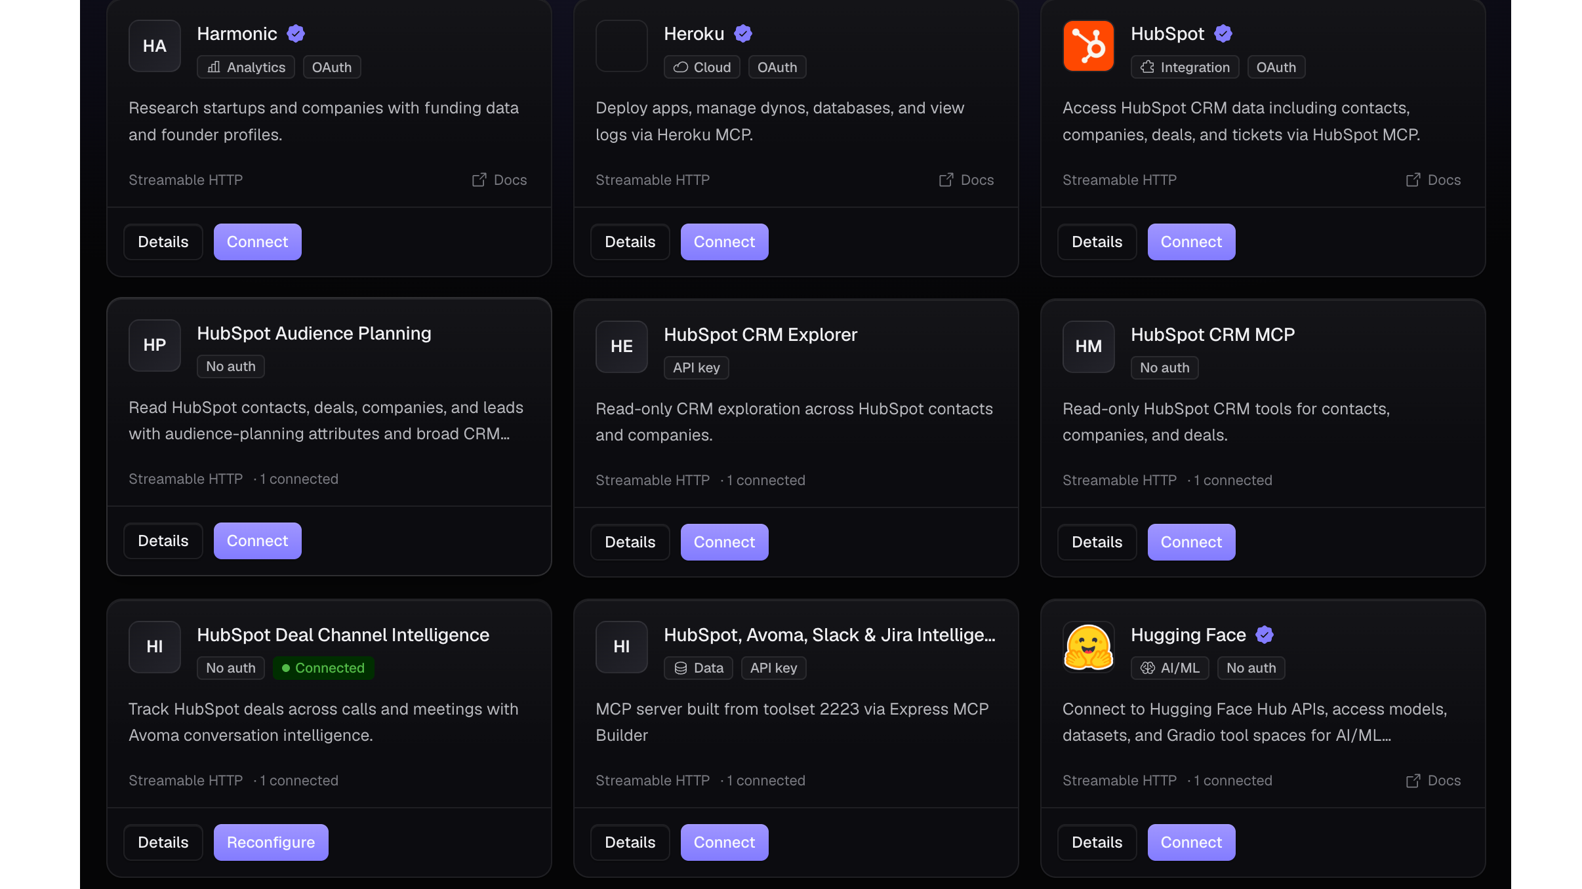This screenshot has height=889, width=1582.
Task: Click '1 connected' on HubSpot CRM Explorer card
Action: (x=766, y=480)
